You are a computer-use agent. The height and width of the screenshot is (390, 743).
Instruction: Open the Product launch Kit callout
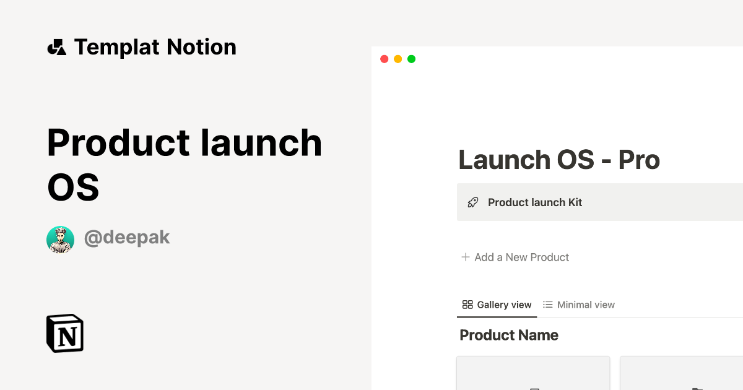[x=535, y=202]
